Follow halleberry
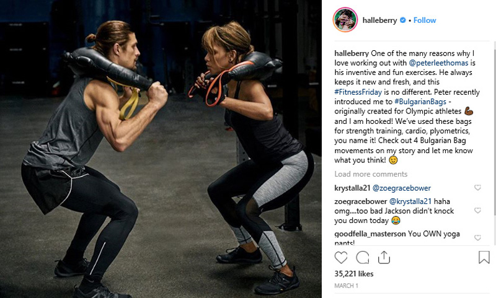The height and width of the screenshot is (298, 496). [x=425, y=20]
